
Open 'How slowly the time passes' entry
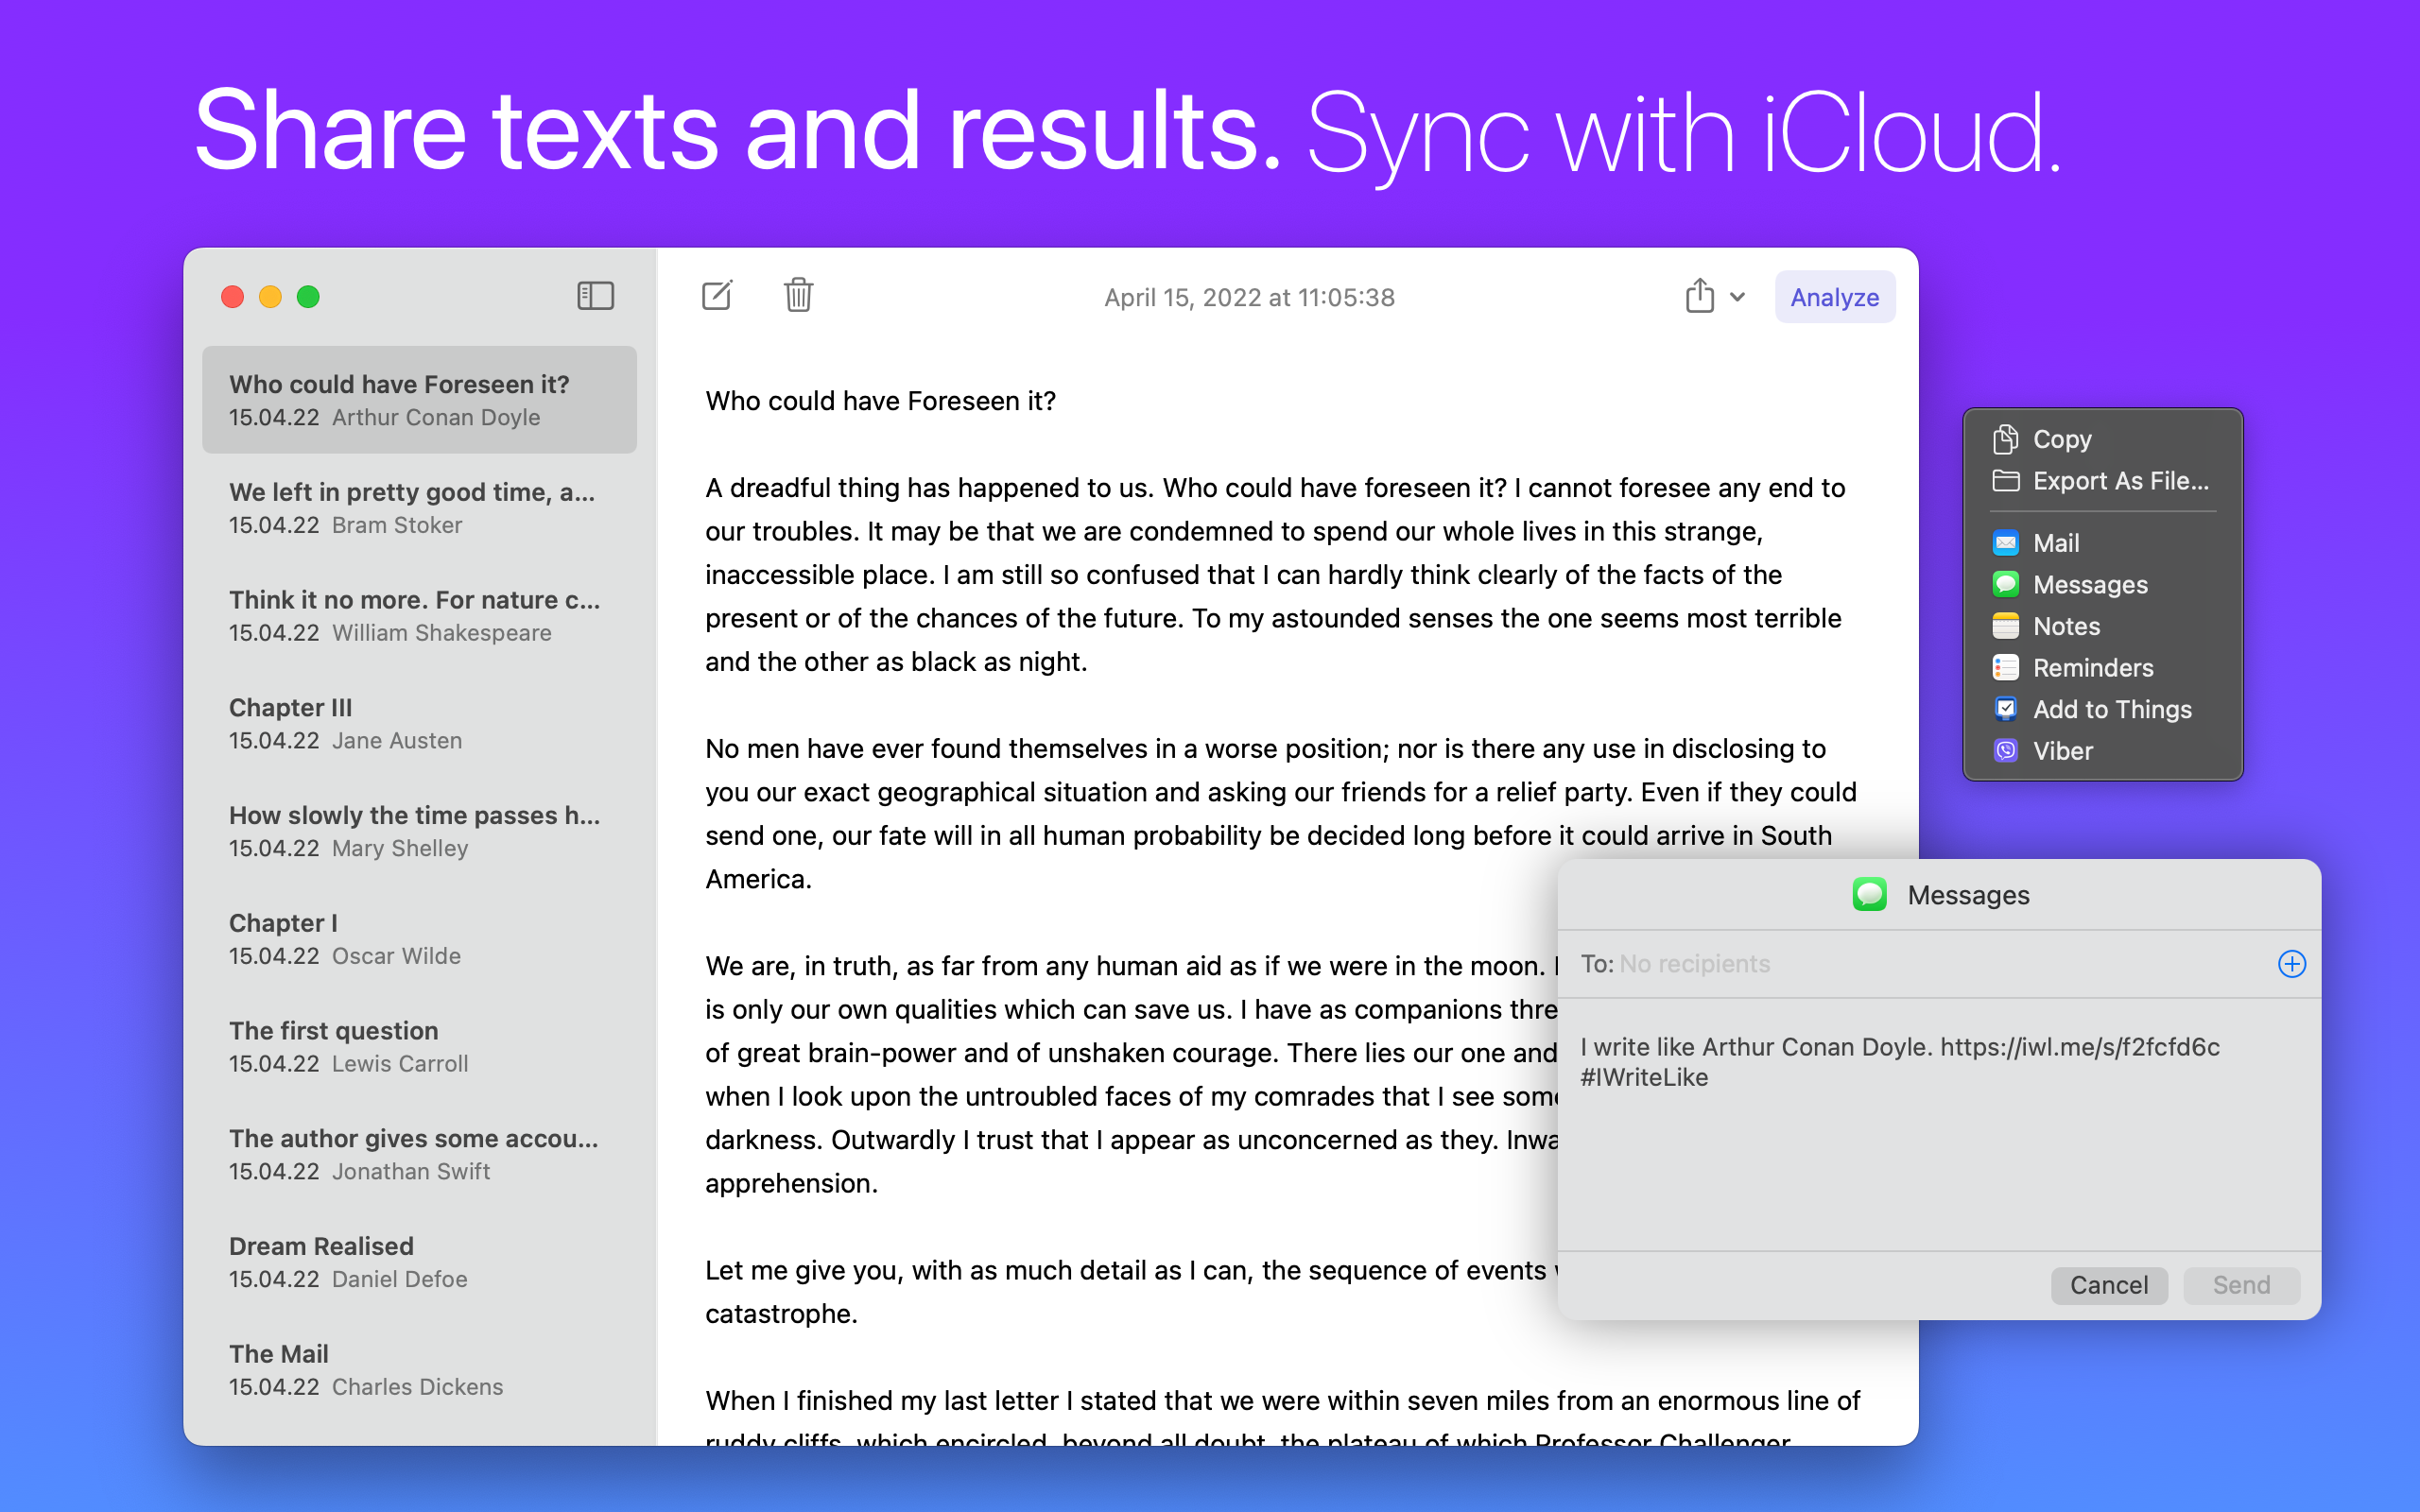[x=419, y=831]
